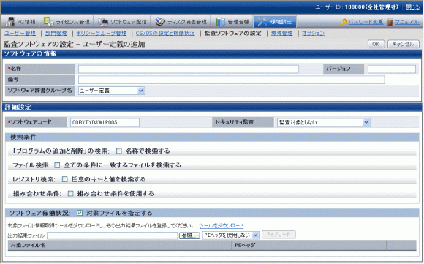Open オプション submenu

[x=313, y=33]
